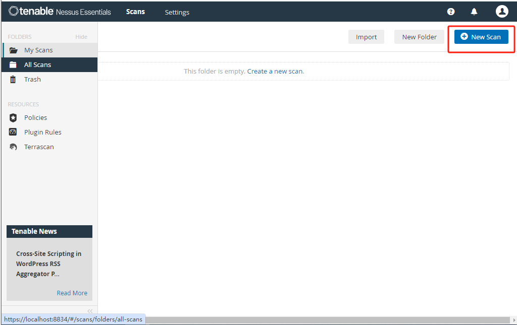This screenshot has height=325, width=517.
Task: Click the All Scans folder icon
Action: (13, 65)
